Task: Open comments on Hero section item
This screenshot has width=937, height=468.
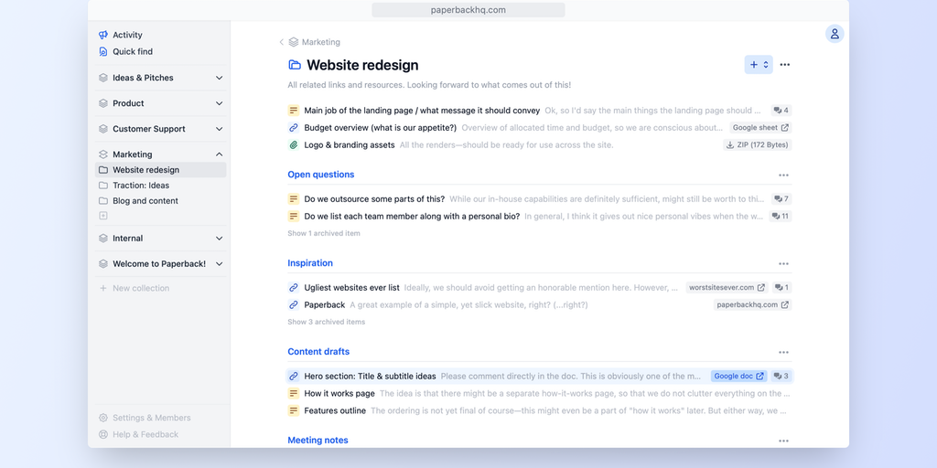Action: (781, 376)
